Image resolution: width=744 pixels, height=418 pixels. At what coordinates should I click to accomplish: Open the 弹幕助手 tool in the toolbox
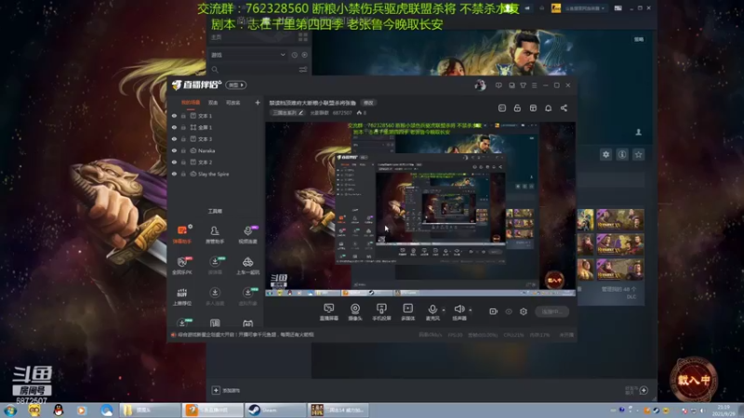(x=181, y=234)
